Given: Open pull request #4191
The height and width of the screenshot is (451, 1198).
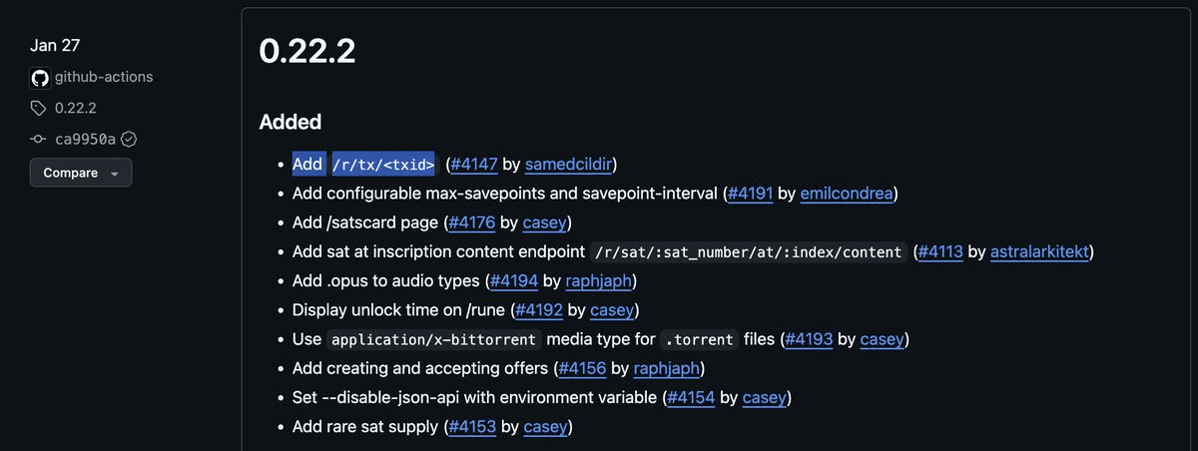Looking at the screenshot, I should point(750,194).
